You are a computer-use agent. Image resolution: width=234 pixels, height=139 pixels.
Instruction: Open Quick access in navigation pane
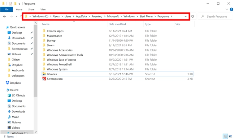(x=17, y=27)
